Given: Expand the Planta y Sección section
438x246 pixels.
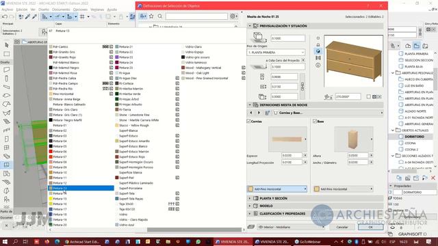Looking at the screenshot, I should coord(250,198).
